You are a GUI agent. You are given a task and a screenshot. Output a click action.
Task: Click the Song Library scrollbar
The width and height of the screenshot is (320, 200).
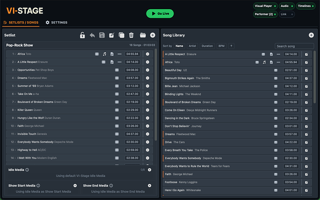tap(314, 77)
